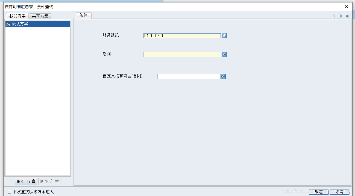This screenshot has height=196, width=355.
Task: Click the left arrow tab navigation icon
Action: [334, 16]
